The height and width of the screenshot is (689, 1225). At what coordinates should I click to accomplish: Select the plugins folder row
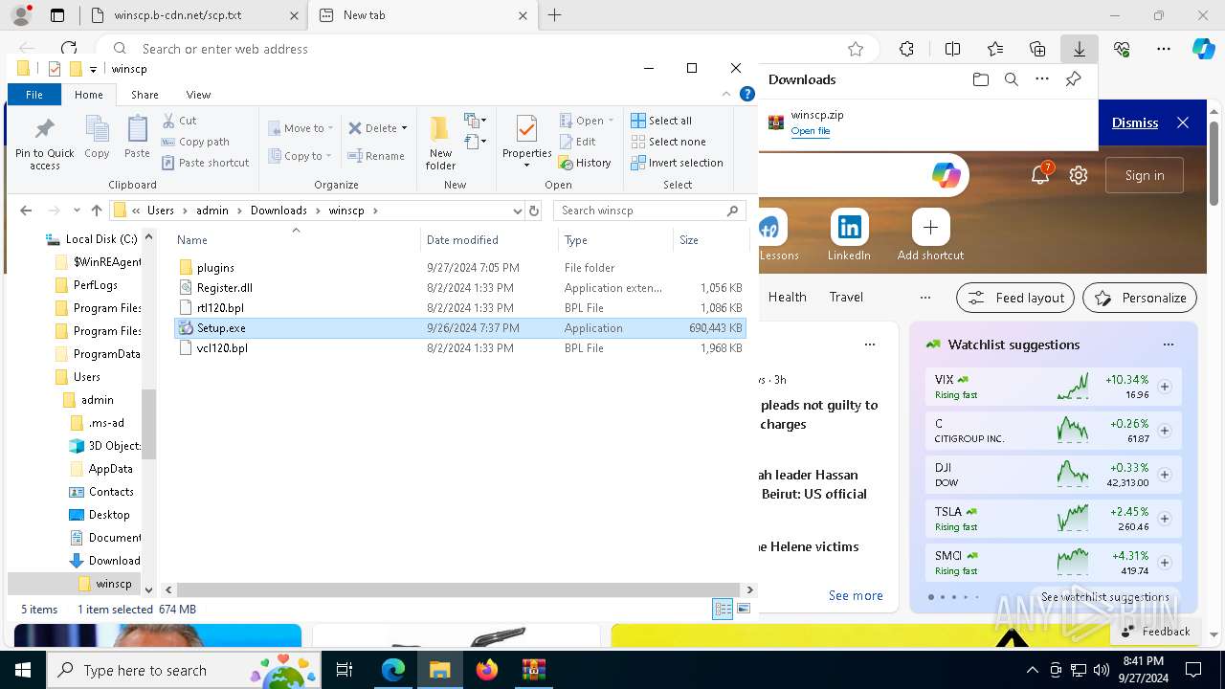[460, 268]
